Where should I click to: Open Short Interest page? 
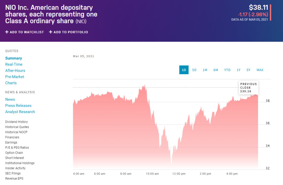click(14, 158)
